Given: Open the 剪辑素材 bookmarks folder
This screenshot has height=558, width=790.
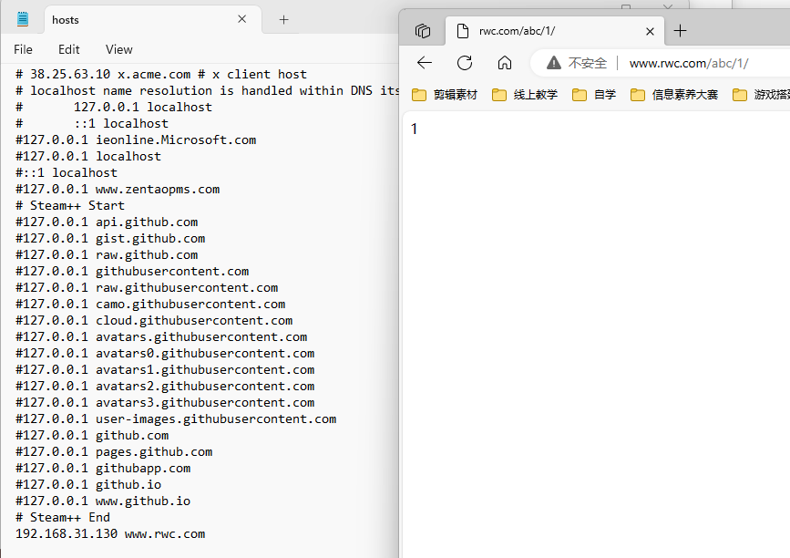Looking at the screenshot, I should point(445,95).
